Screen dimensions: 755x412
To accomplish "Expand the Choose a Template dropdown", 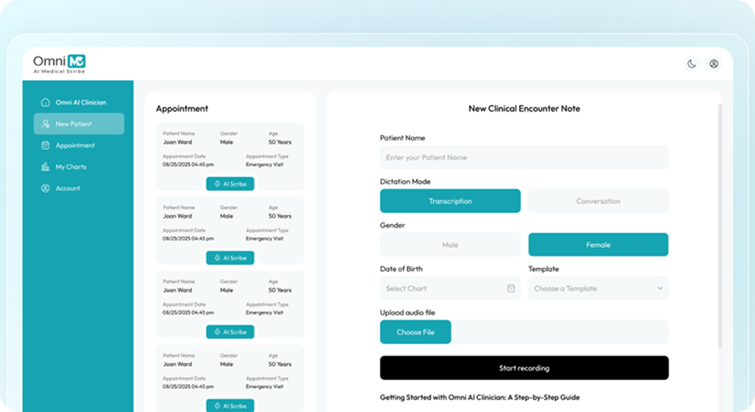I will (598, 289).
